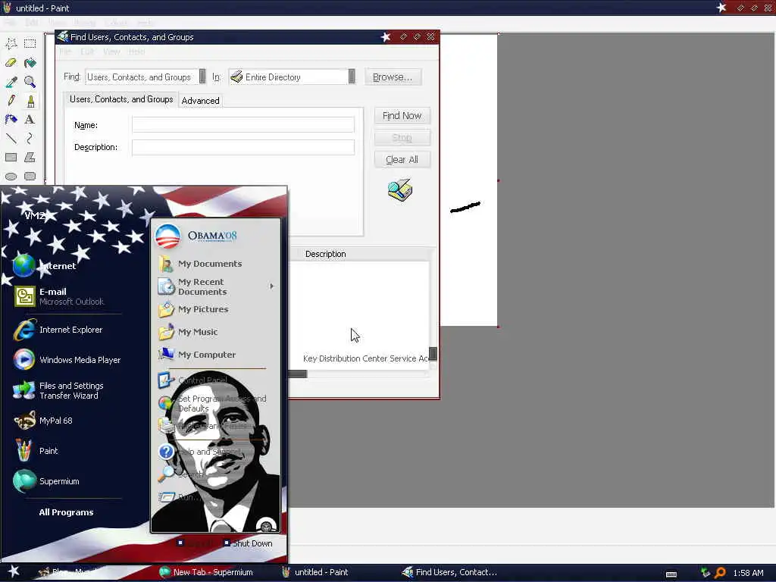
Task: Select the Rounded Rectangle tool
Action: click(30, 176)
